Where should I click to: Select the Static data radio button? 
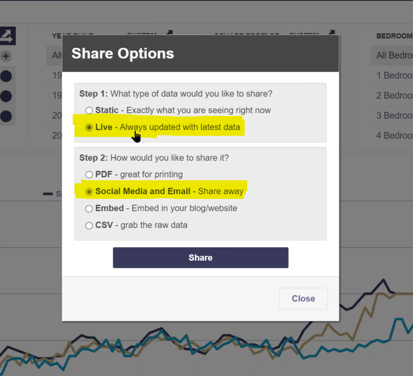tap(89, 111)
